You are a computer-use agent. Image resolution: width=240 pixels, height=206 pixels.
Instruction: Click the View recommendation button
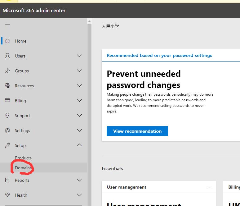(x=137, y=131)
